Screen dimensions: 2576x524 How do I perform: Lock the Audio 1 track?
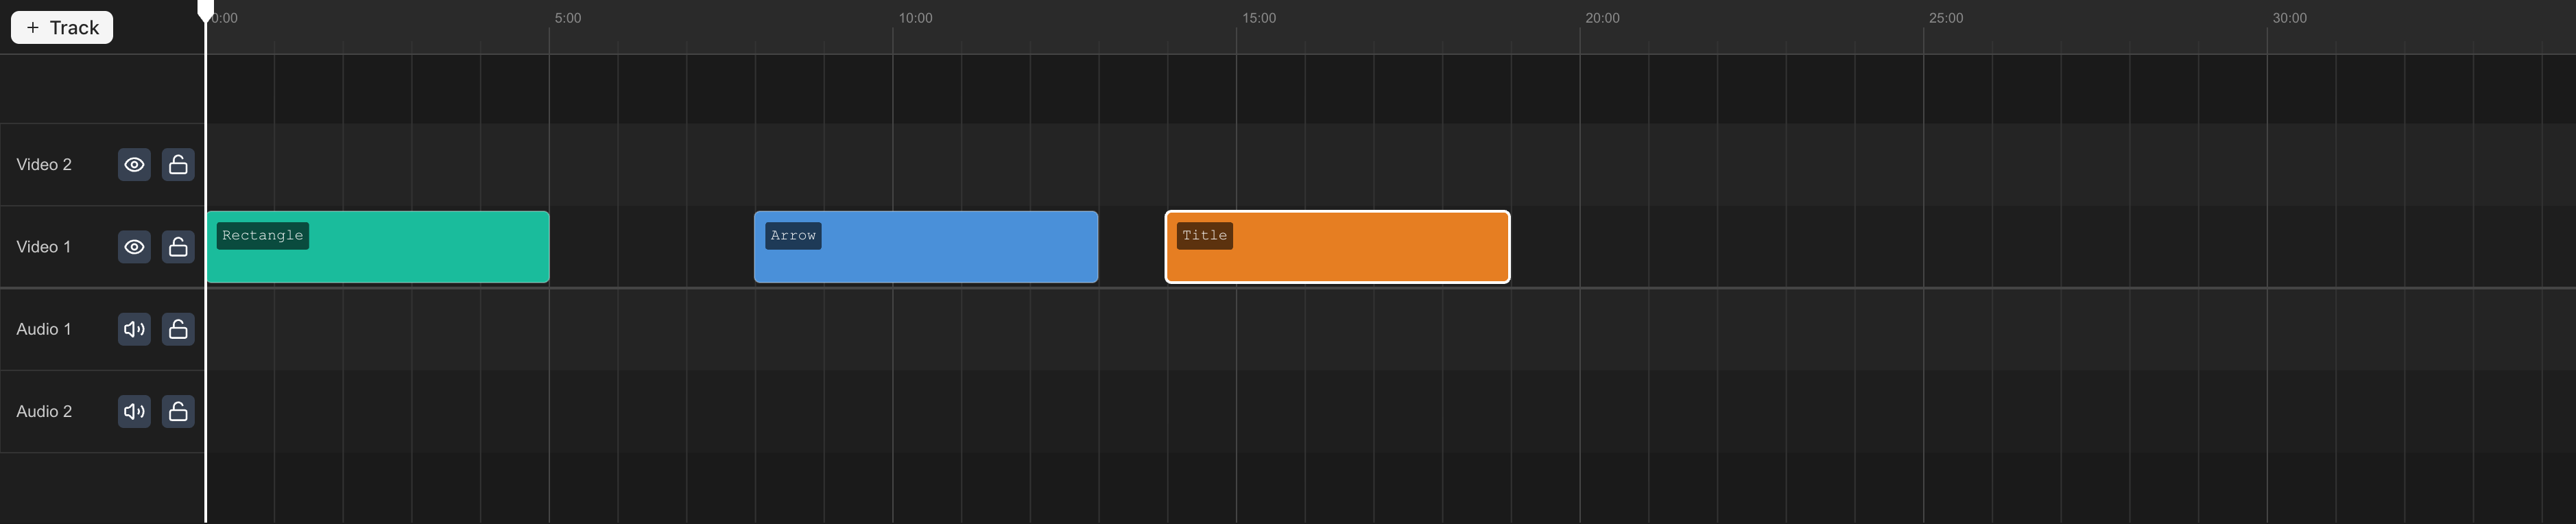click(x=178, y=329)
